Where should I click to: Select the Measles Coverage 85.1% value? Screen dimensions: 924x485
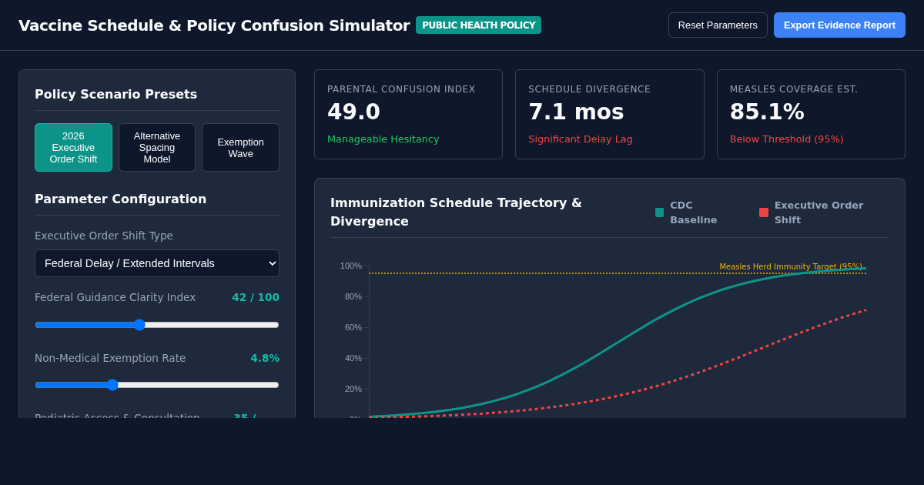tap(767, 112)
